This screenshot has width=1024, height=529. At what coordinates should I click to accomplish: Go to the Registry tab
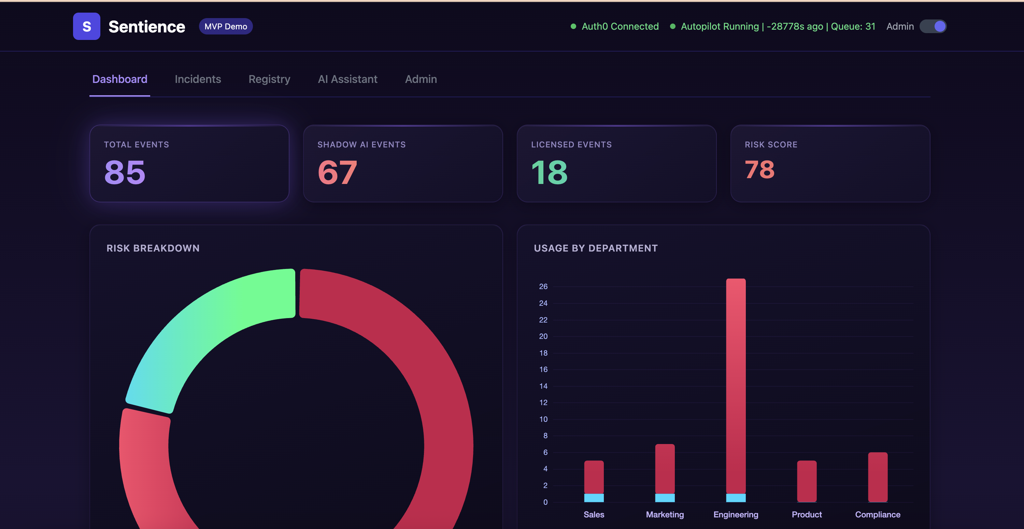pyautogui.click(x=269, y=79)
